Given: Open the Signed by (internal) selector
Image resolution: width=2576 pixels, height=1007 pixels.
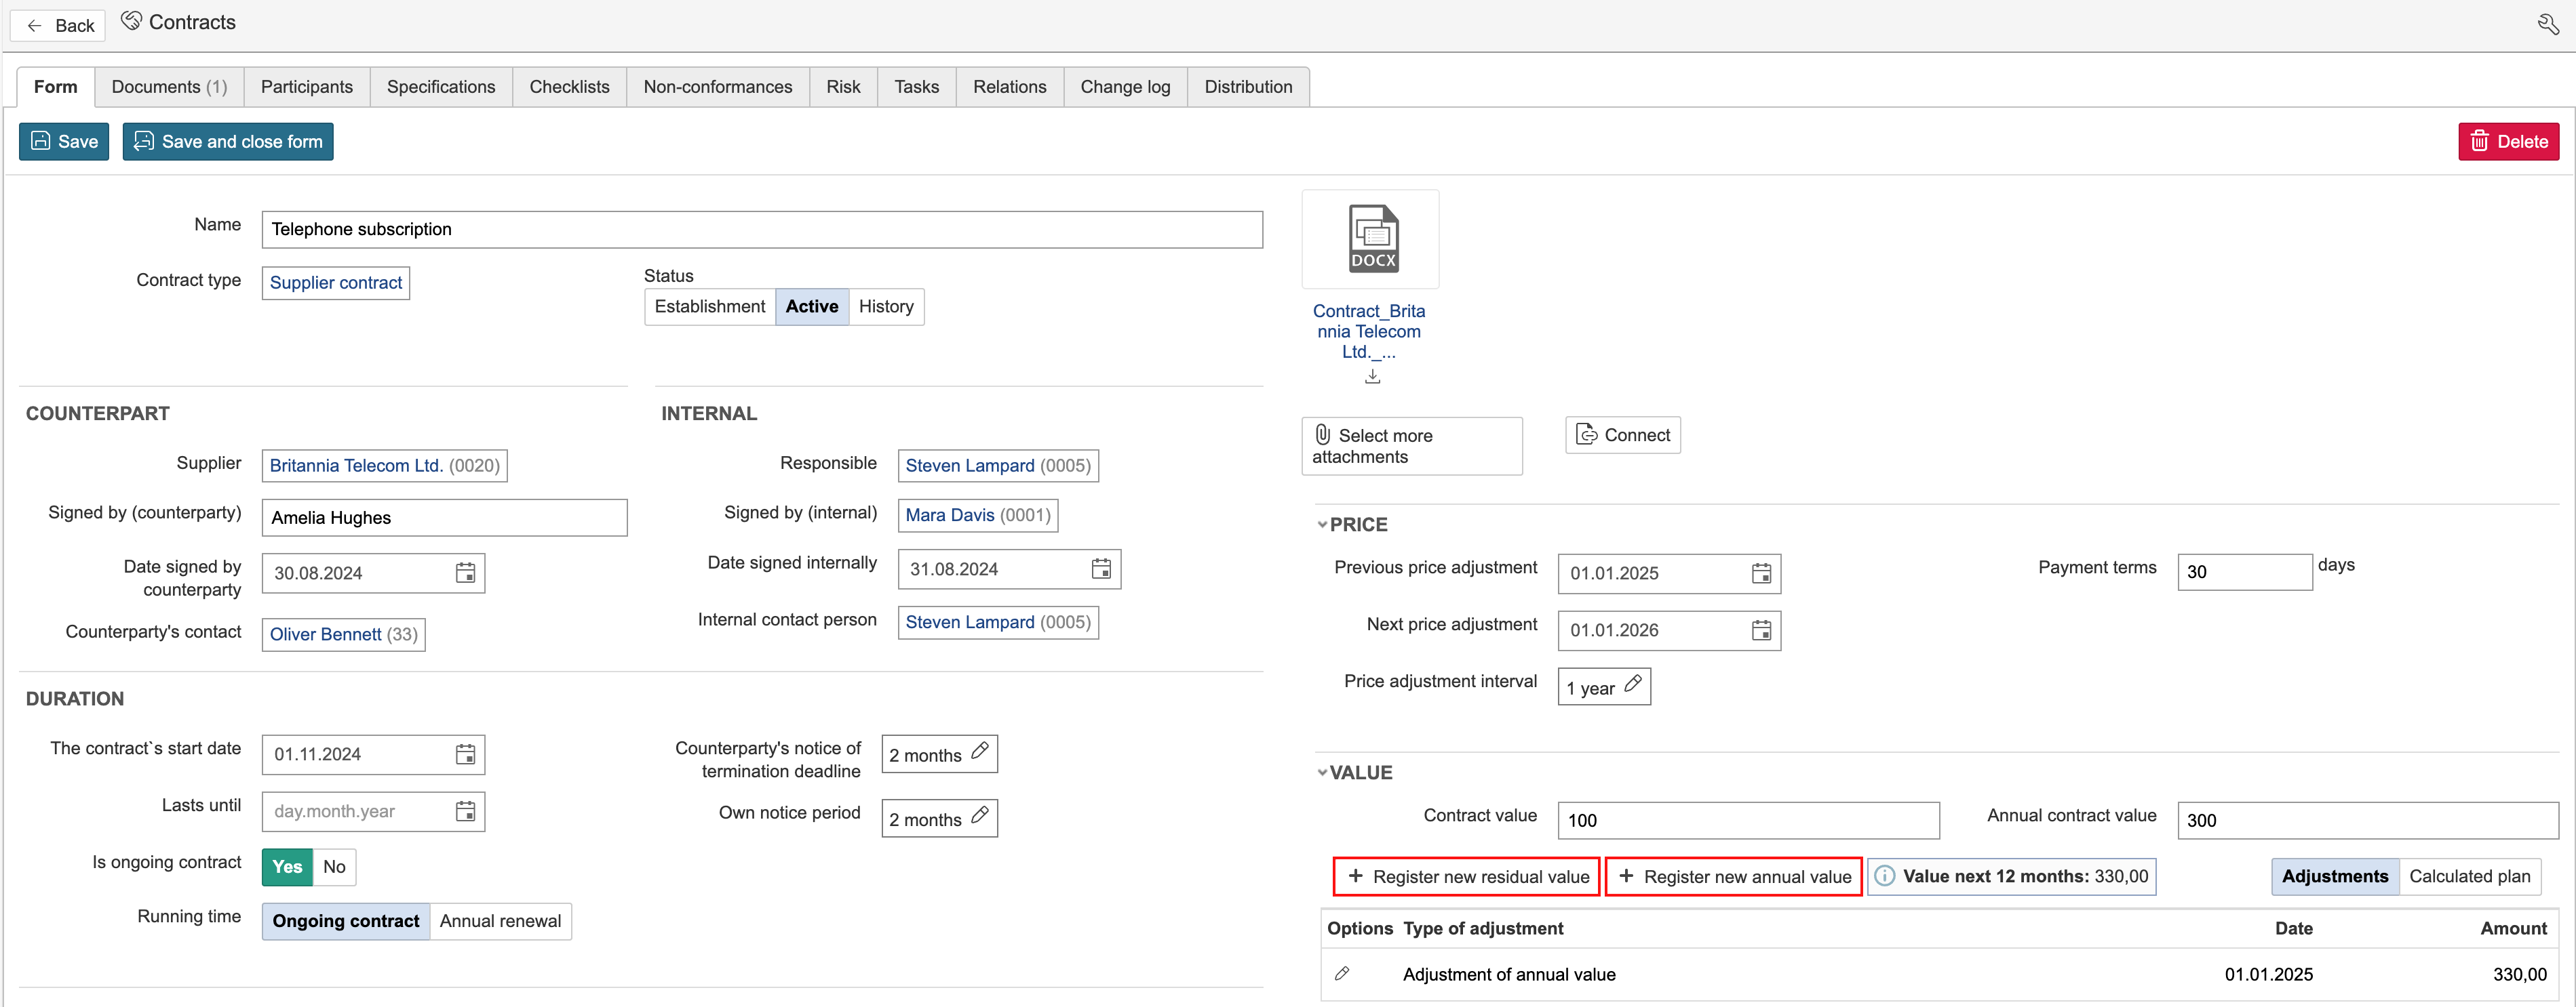Looking at the screenshot, I should pos(978,516).
